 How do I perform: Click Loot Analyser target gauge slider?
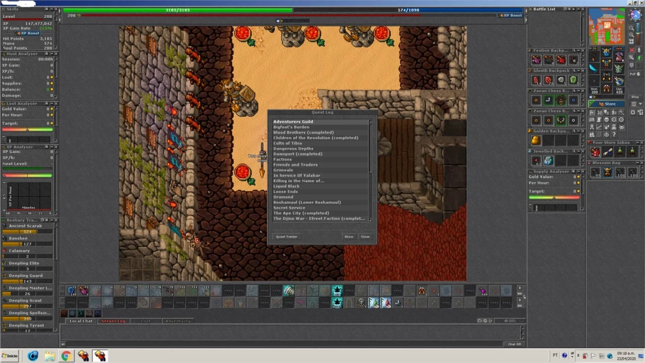(28, 129)
